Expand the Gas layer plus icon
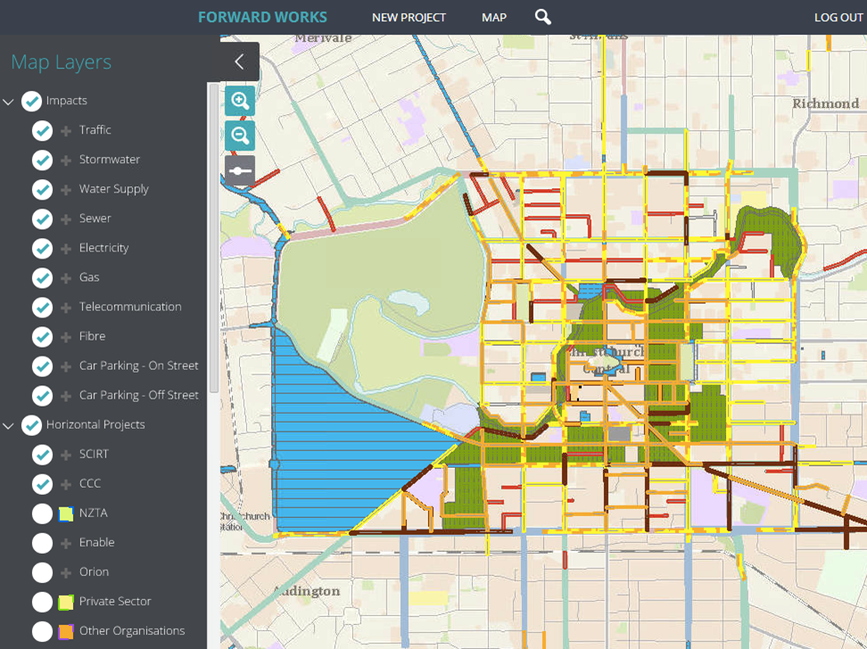This screenshot has width=867, height=649. (x=66, y=278)
